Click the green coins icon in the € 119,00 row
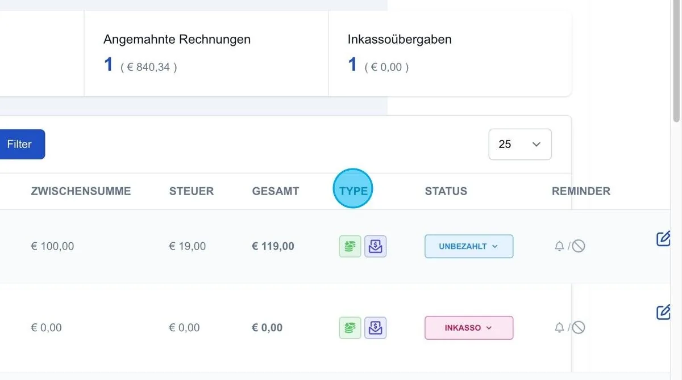This screenshot has width=682, height=380. 350,246
